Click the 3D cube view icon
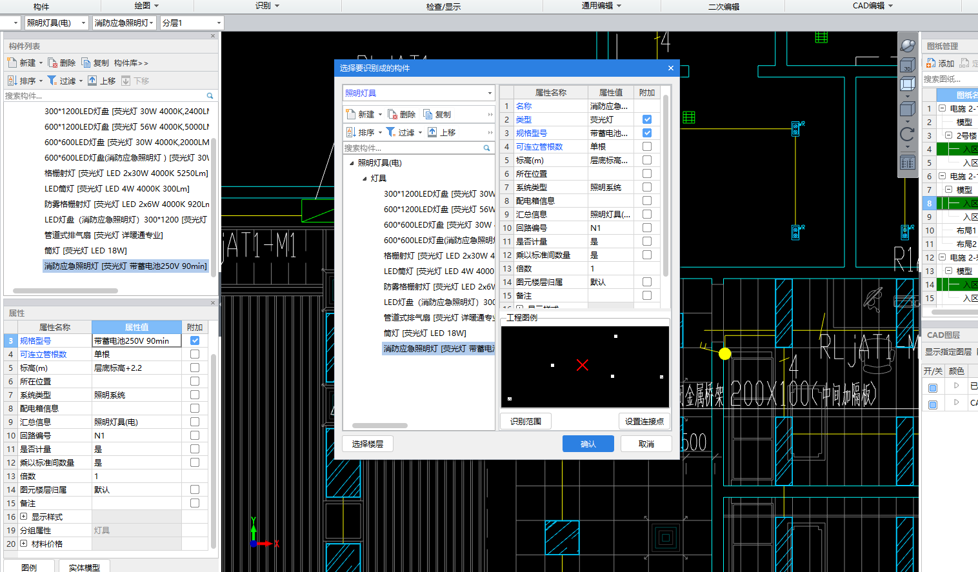 [x=908, y=64]
